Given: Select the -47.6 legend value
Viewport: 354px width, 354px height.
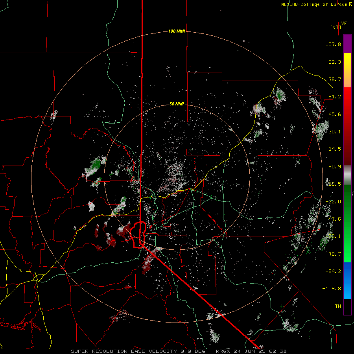Looking at the screenshot, I should tap(333, 219).
